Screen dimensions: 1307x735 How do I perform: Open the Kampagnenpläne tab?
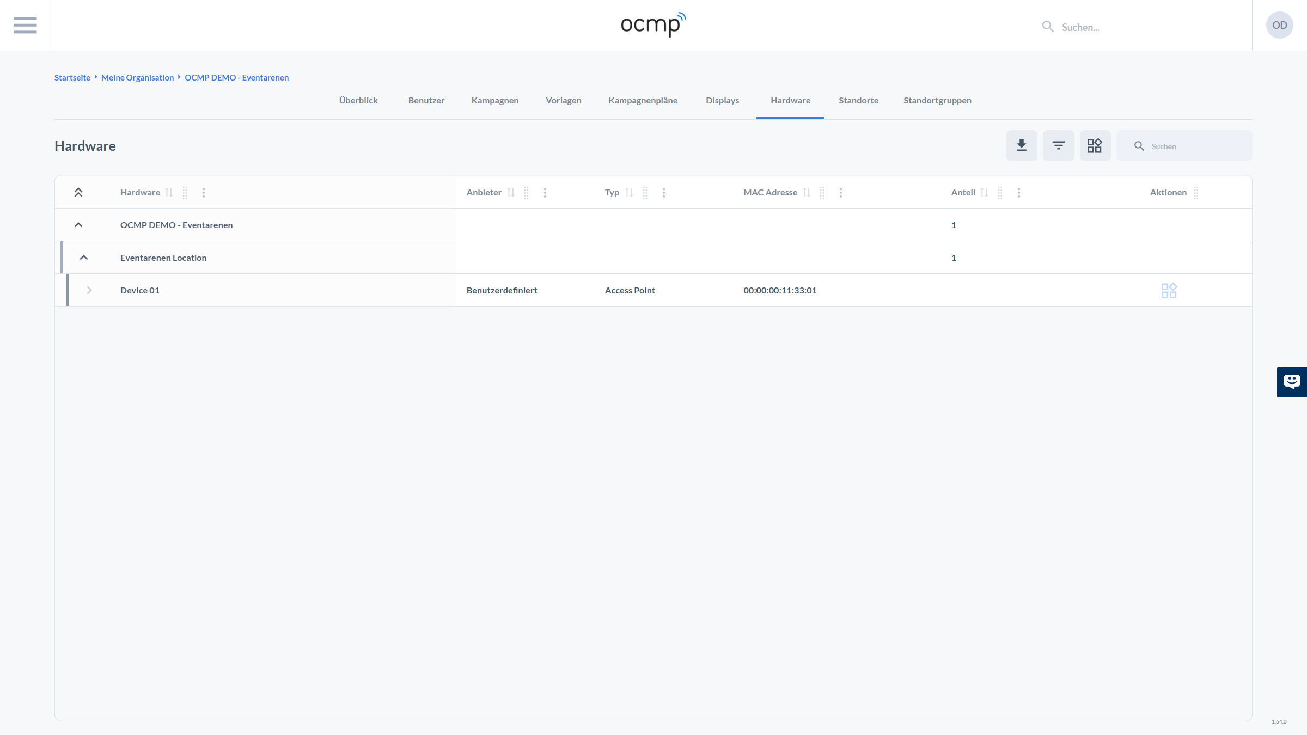click(643, 100)
